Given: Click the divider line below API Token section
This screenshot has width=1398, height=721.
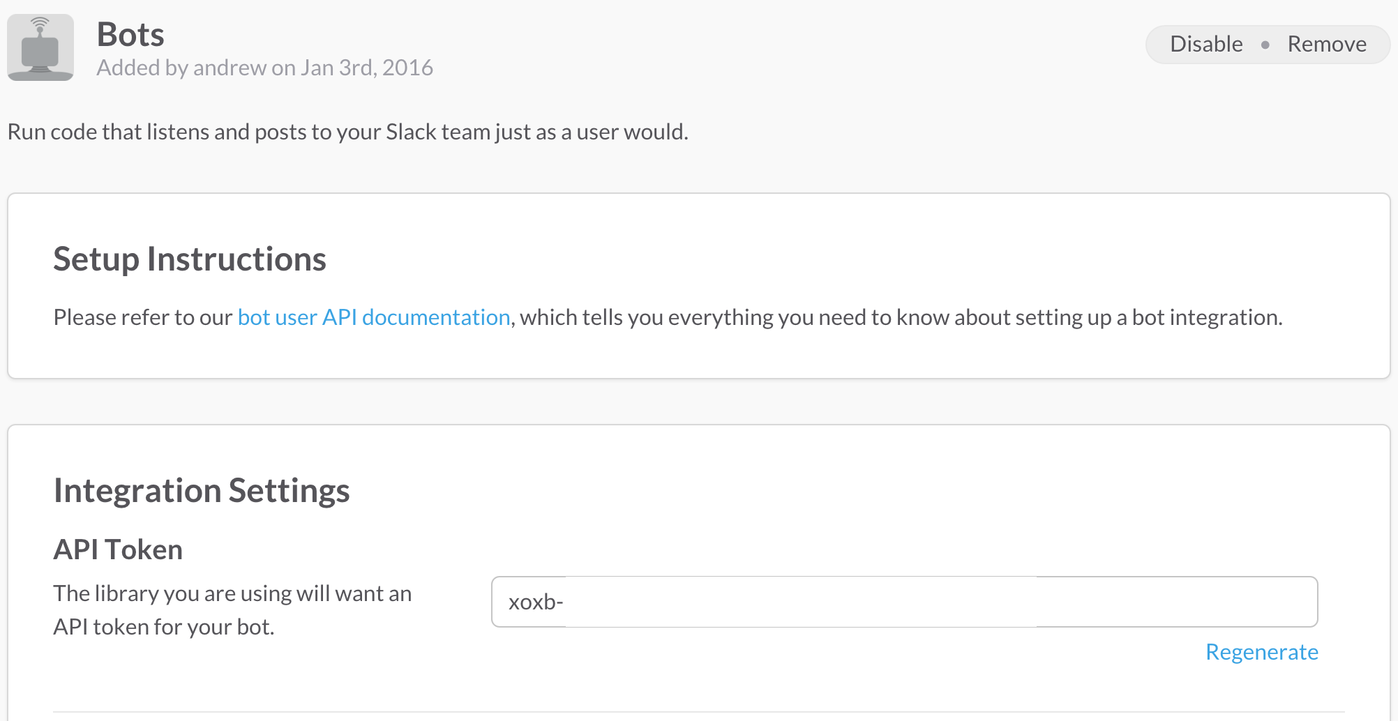Looking at the screenshot, I should (699, 712).
